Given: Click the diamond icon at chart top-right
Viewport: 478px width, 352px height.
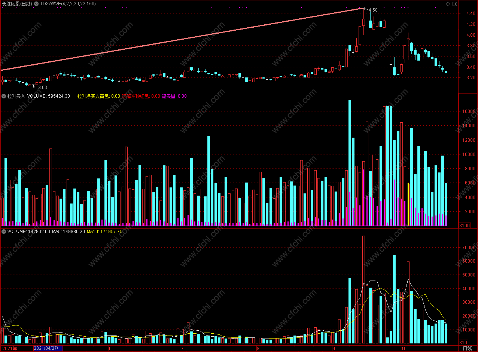Looking at the screenshot, I should click(x=448, y=4).
